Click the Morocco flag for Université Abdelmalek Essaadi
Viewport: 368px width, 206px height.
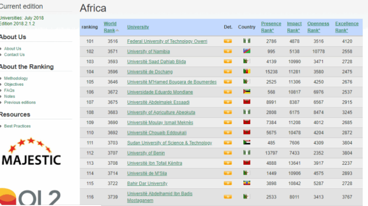(247, 102)
